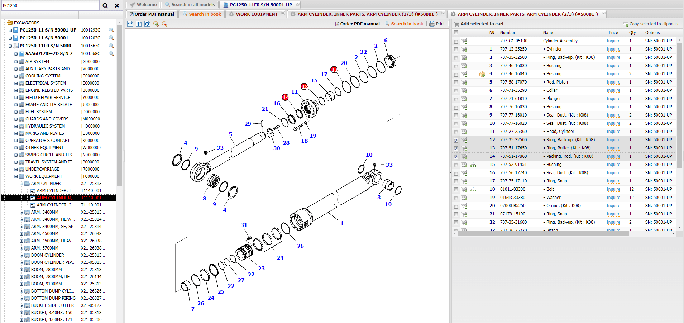Image resolution: width=684 pixels, height=323 pixels.
Task: Open structure icon for Bushing 707-52-91451
Action: coord(473,165)
